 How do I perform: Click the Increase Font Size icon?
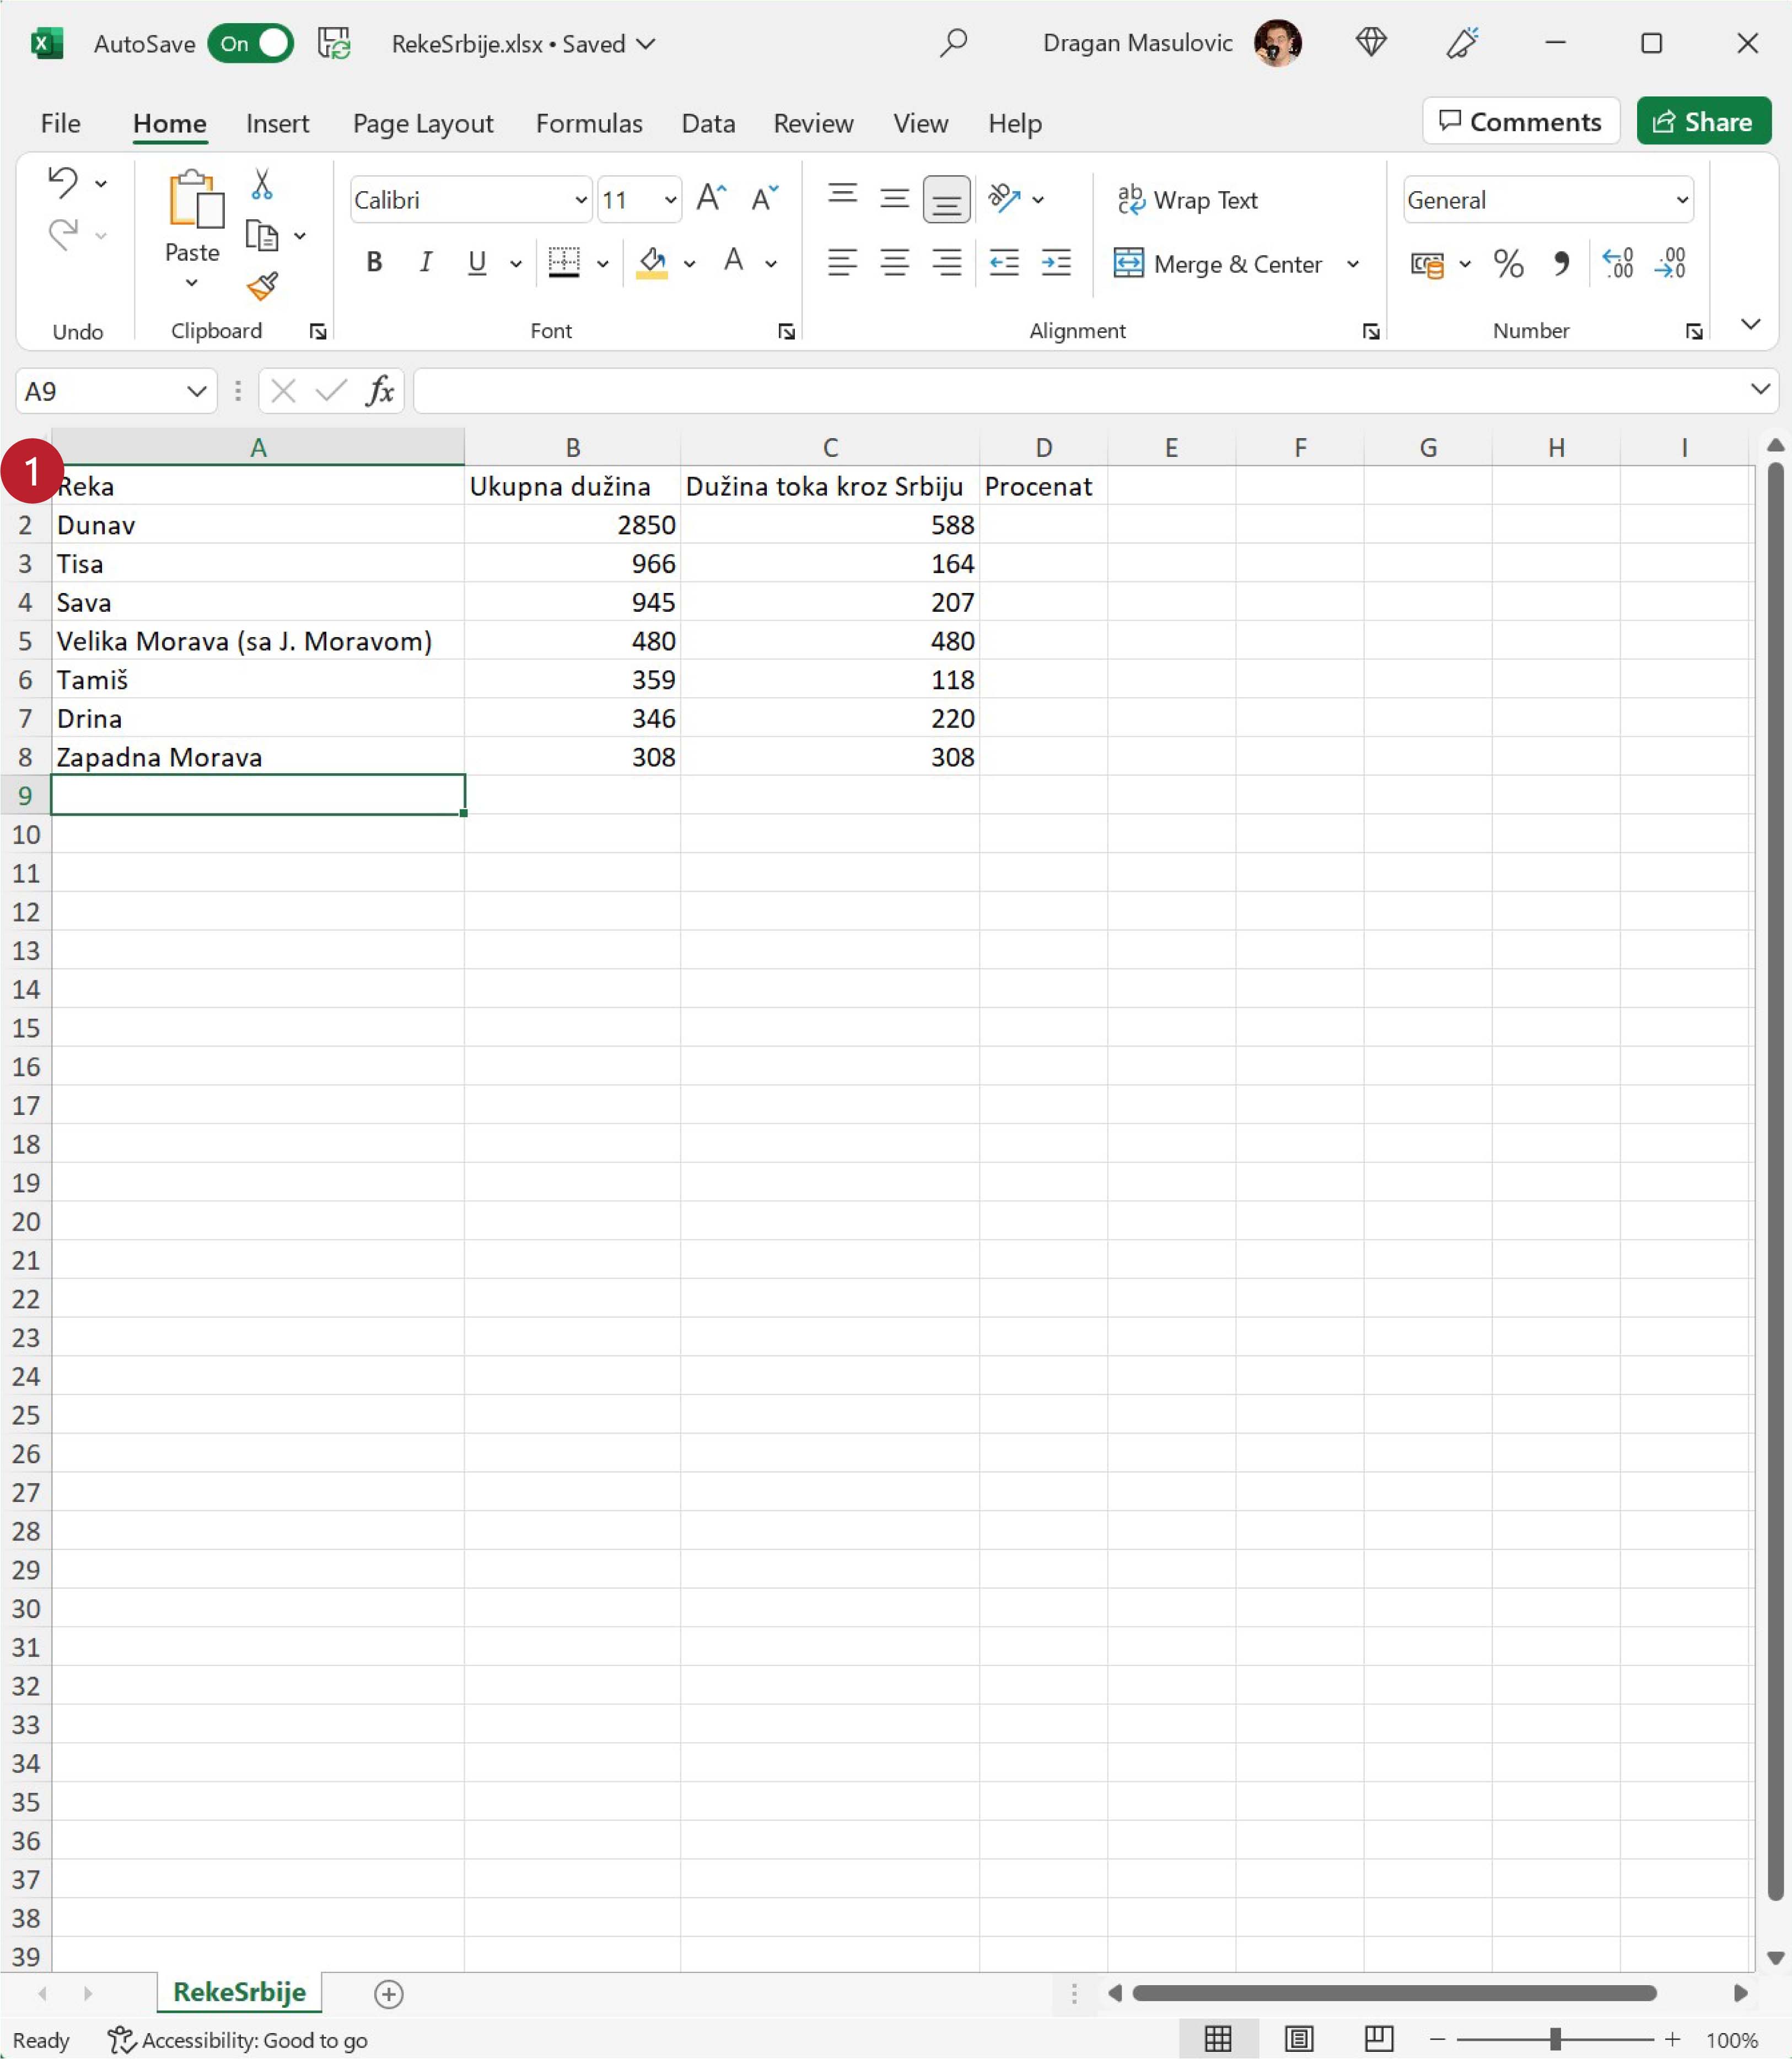tap(711, 198)
